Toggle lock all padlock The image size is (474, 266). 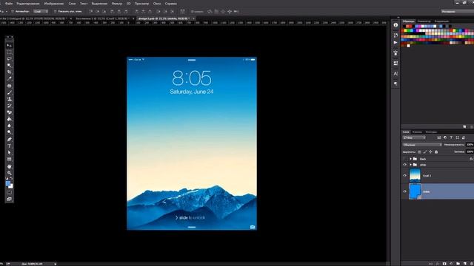tap(436, 151)
